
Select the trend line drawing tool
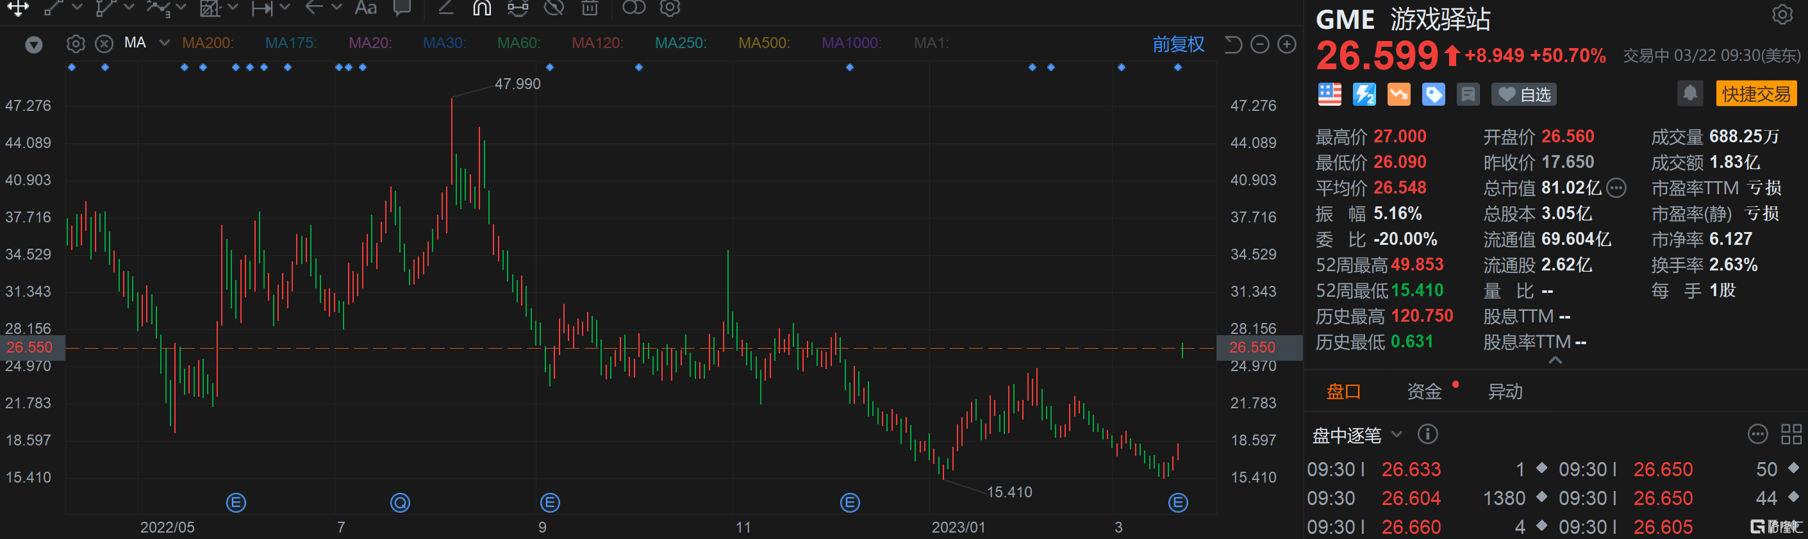(x=53, y=8)
